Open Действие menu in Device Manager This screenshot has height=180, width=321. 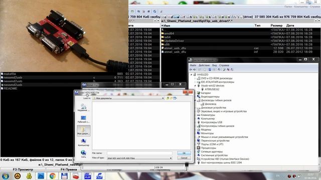[x=204, y=65]
